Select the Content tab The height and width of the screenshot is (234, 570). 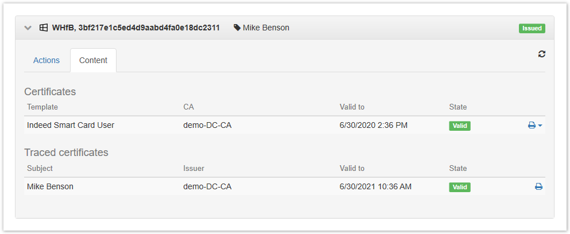click(x=93, y=60)
